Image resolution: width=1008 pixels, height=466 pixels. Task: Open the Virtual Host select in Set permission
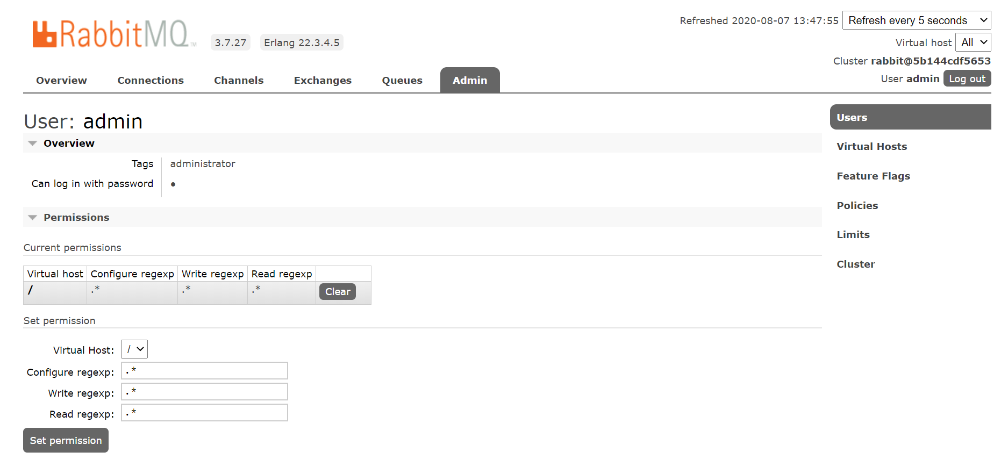tap(134, 349)
